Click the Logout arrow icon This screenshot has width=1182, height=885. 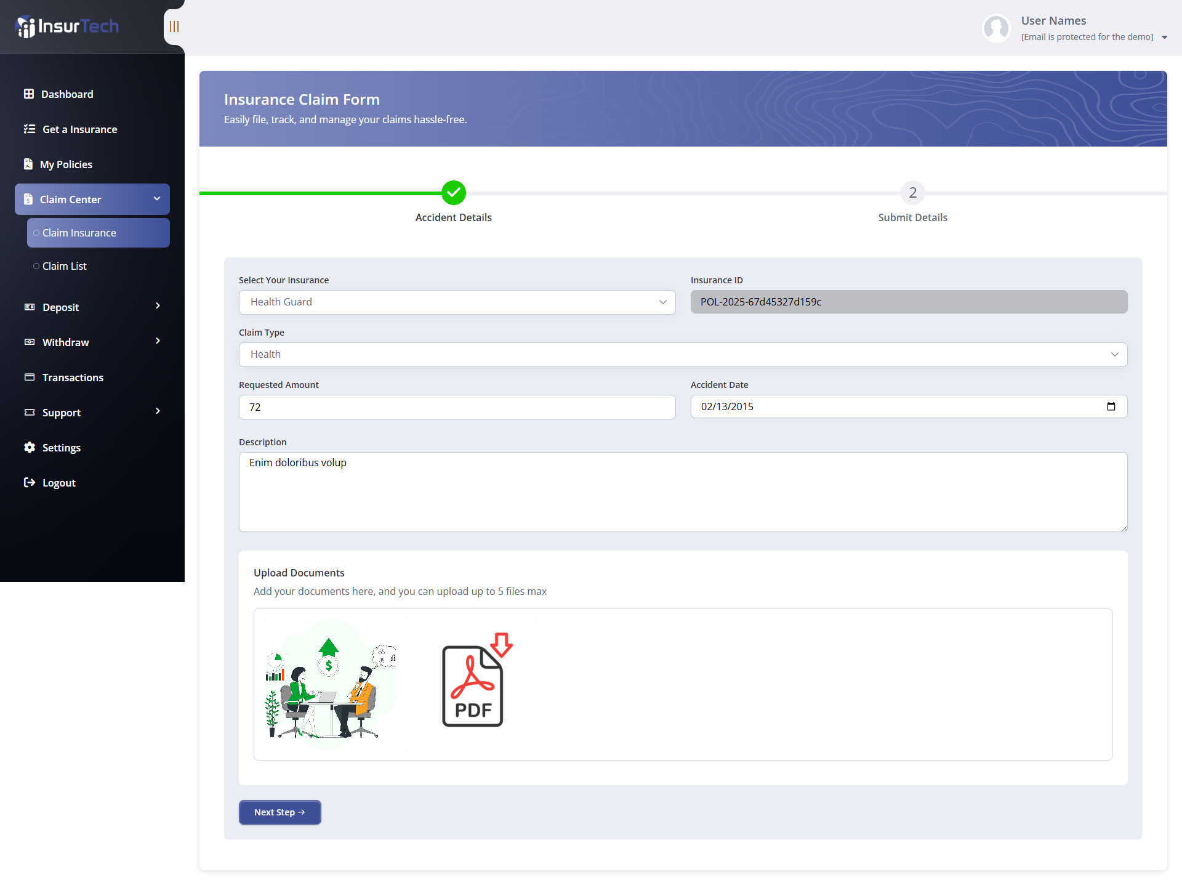(x=30, y=483)
